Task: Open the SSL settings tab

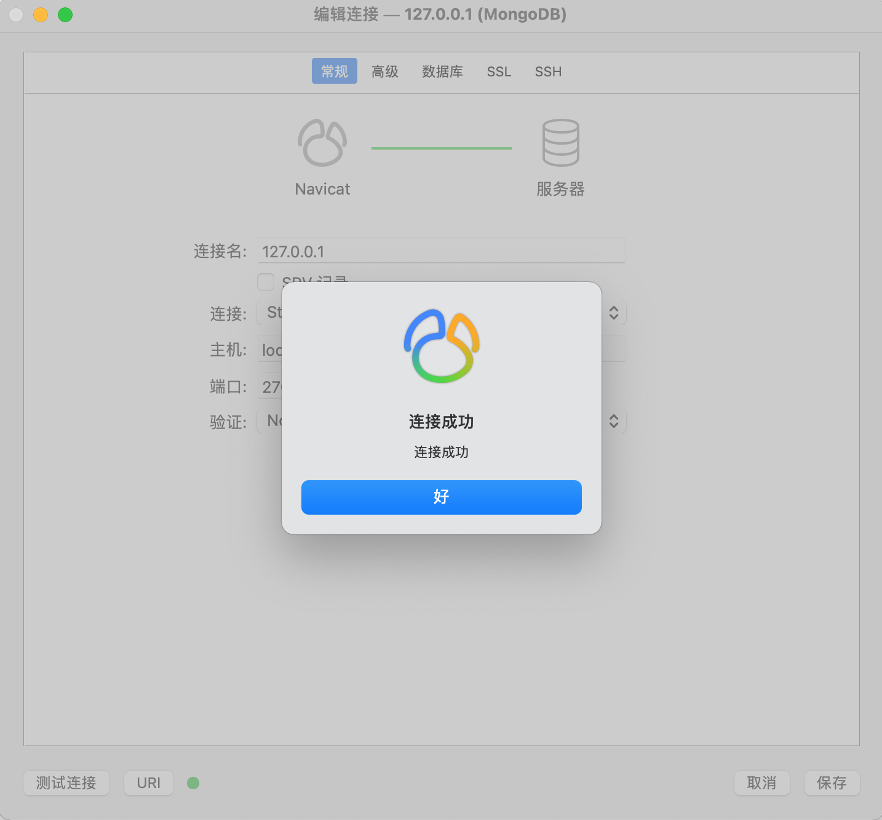Action: [x=499, y=71]
